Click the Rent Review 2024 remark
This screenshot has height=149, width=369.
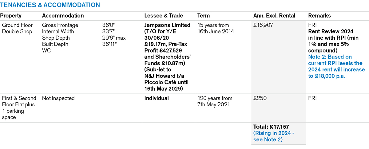331,31
